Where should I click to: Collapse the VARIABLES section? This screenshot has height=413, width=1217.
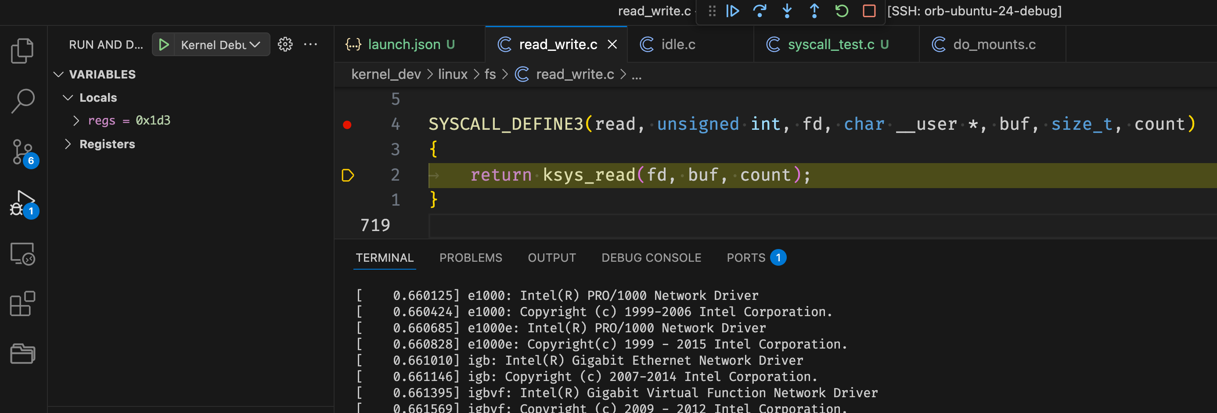click(x=58, y=75)
